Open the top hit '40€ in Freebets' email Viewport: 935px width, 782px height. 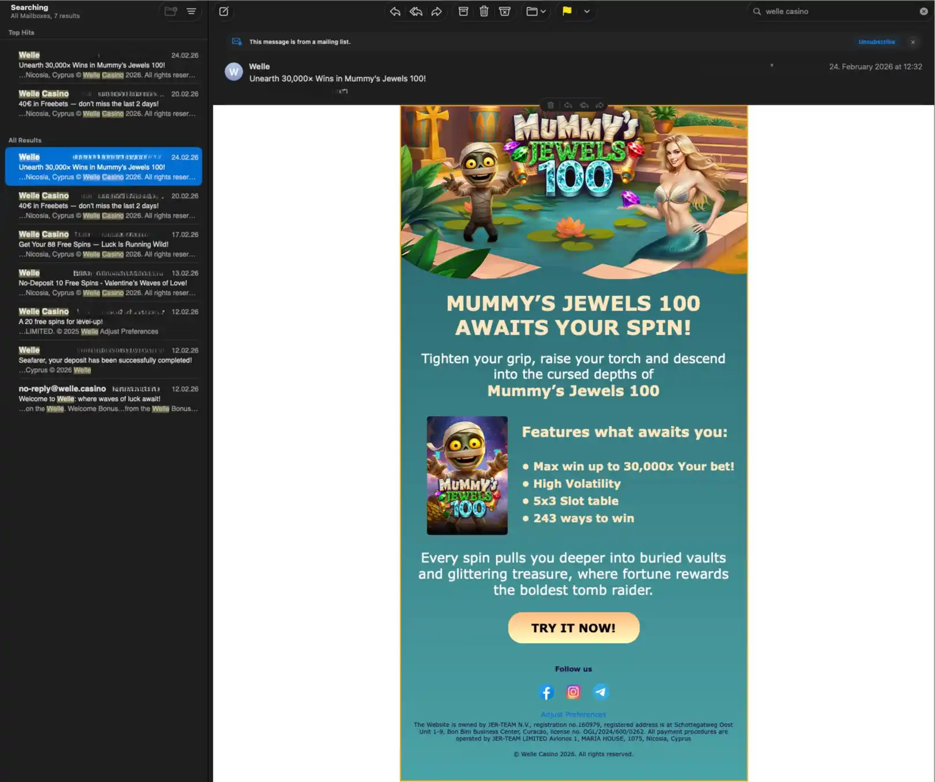click(x=108, y=104)
